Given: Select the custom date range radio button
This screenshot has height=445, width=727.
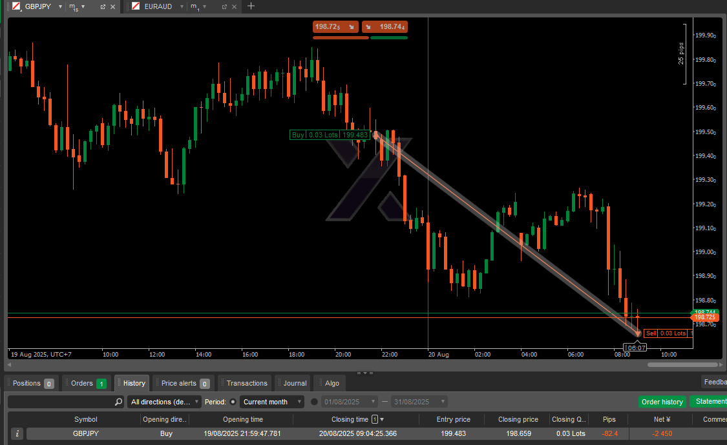Looking at the screenshot, I should [x=315, y=402].
